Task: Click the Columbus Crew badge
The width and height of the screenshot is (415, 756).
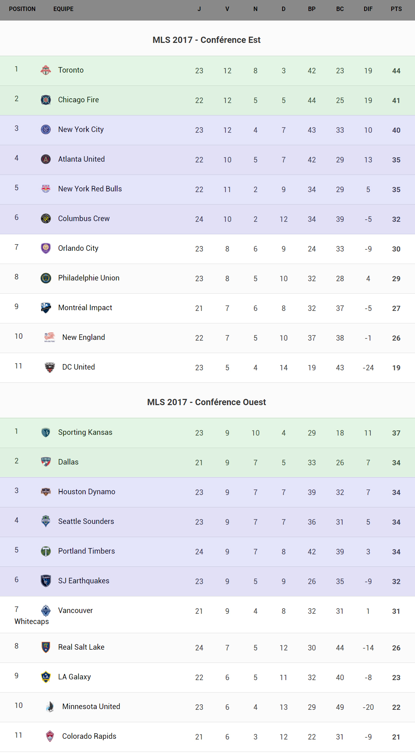Action: (x=46, y=219)
